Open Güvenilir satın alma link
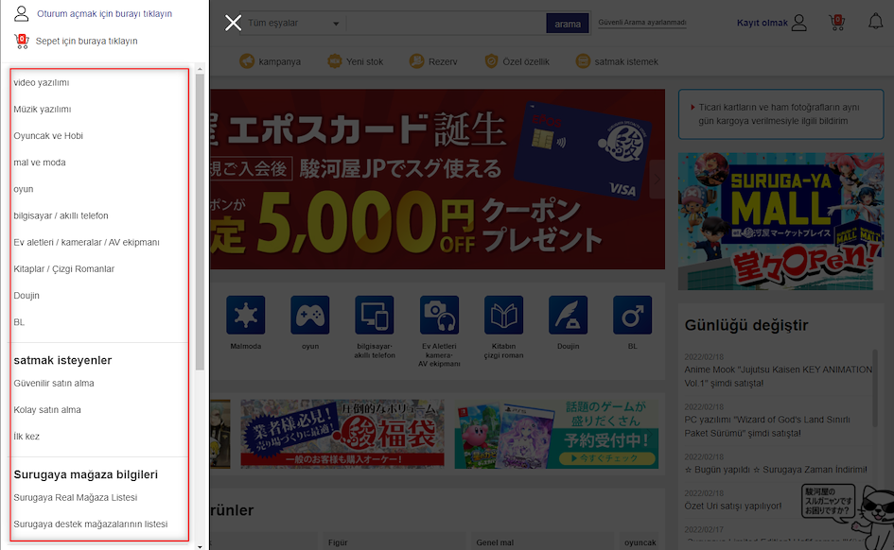The width and height of the screenshot is (894, 550). coord(54,383)
